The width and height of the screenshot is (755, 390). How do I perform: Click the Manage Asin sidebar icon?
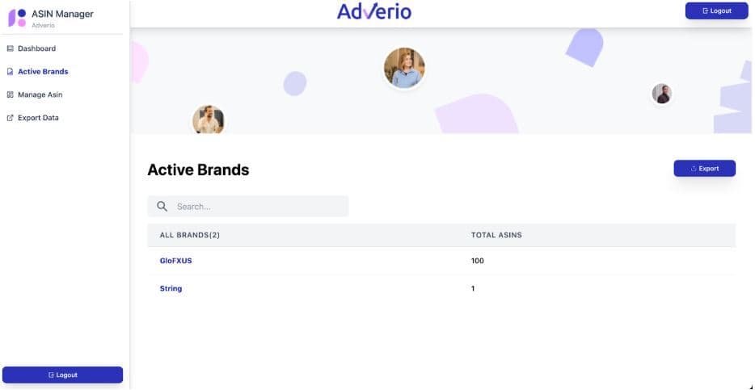click(x=11, y=95)
